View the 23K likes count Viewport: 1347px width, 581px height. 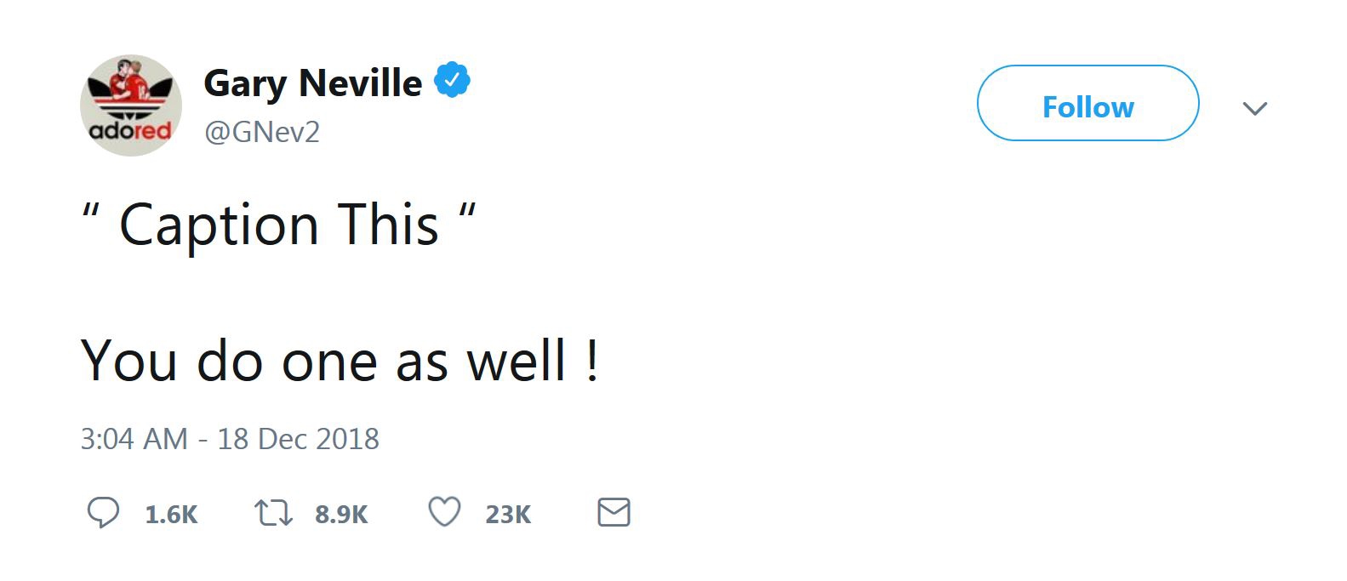pos(508,512)
